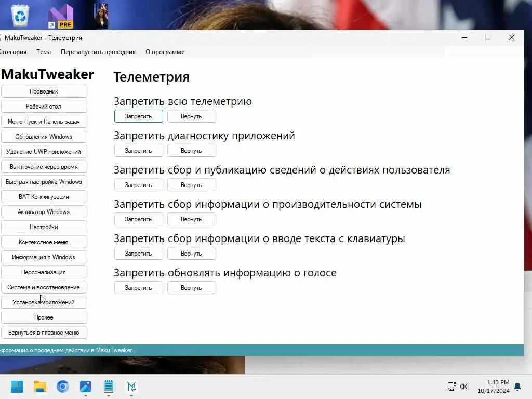Open Активатор Windows section
Viewport: 532px width, 399px height.
44,212
